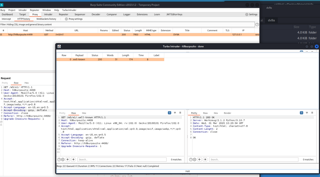Open the Turbo Intruder menu
The width and height of the screenshot is (320, 177).
pyautogui.click(x=69, y=10)
